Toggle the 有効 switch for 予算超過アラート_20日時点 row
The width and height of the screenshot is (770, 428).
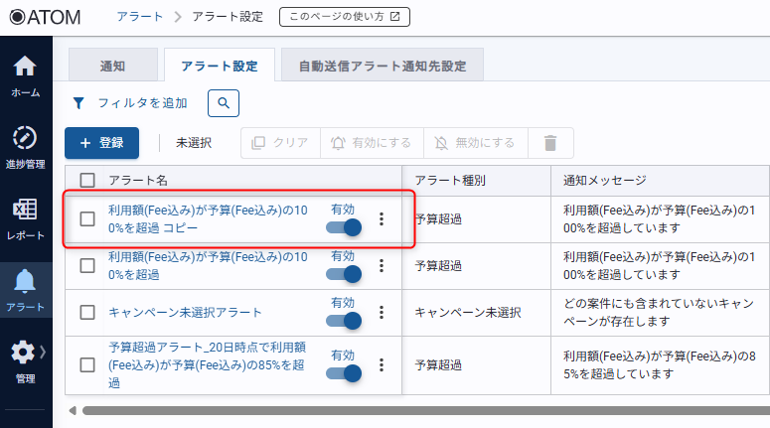point(343,373)
